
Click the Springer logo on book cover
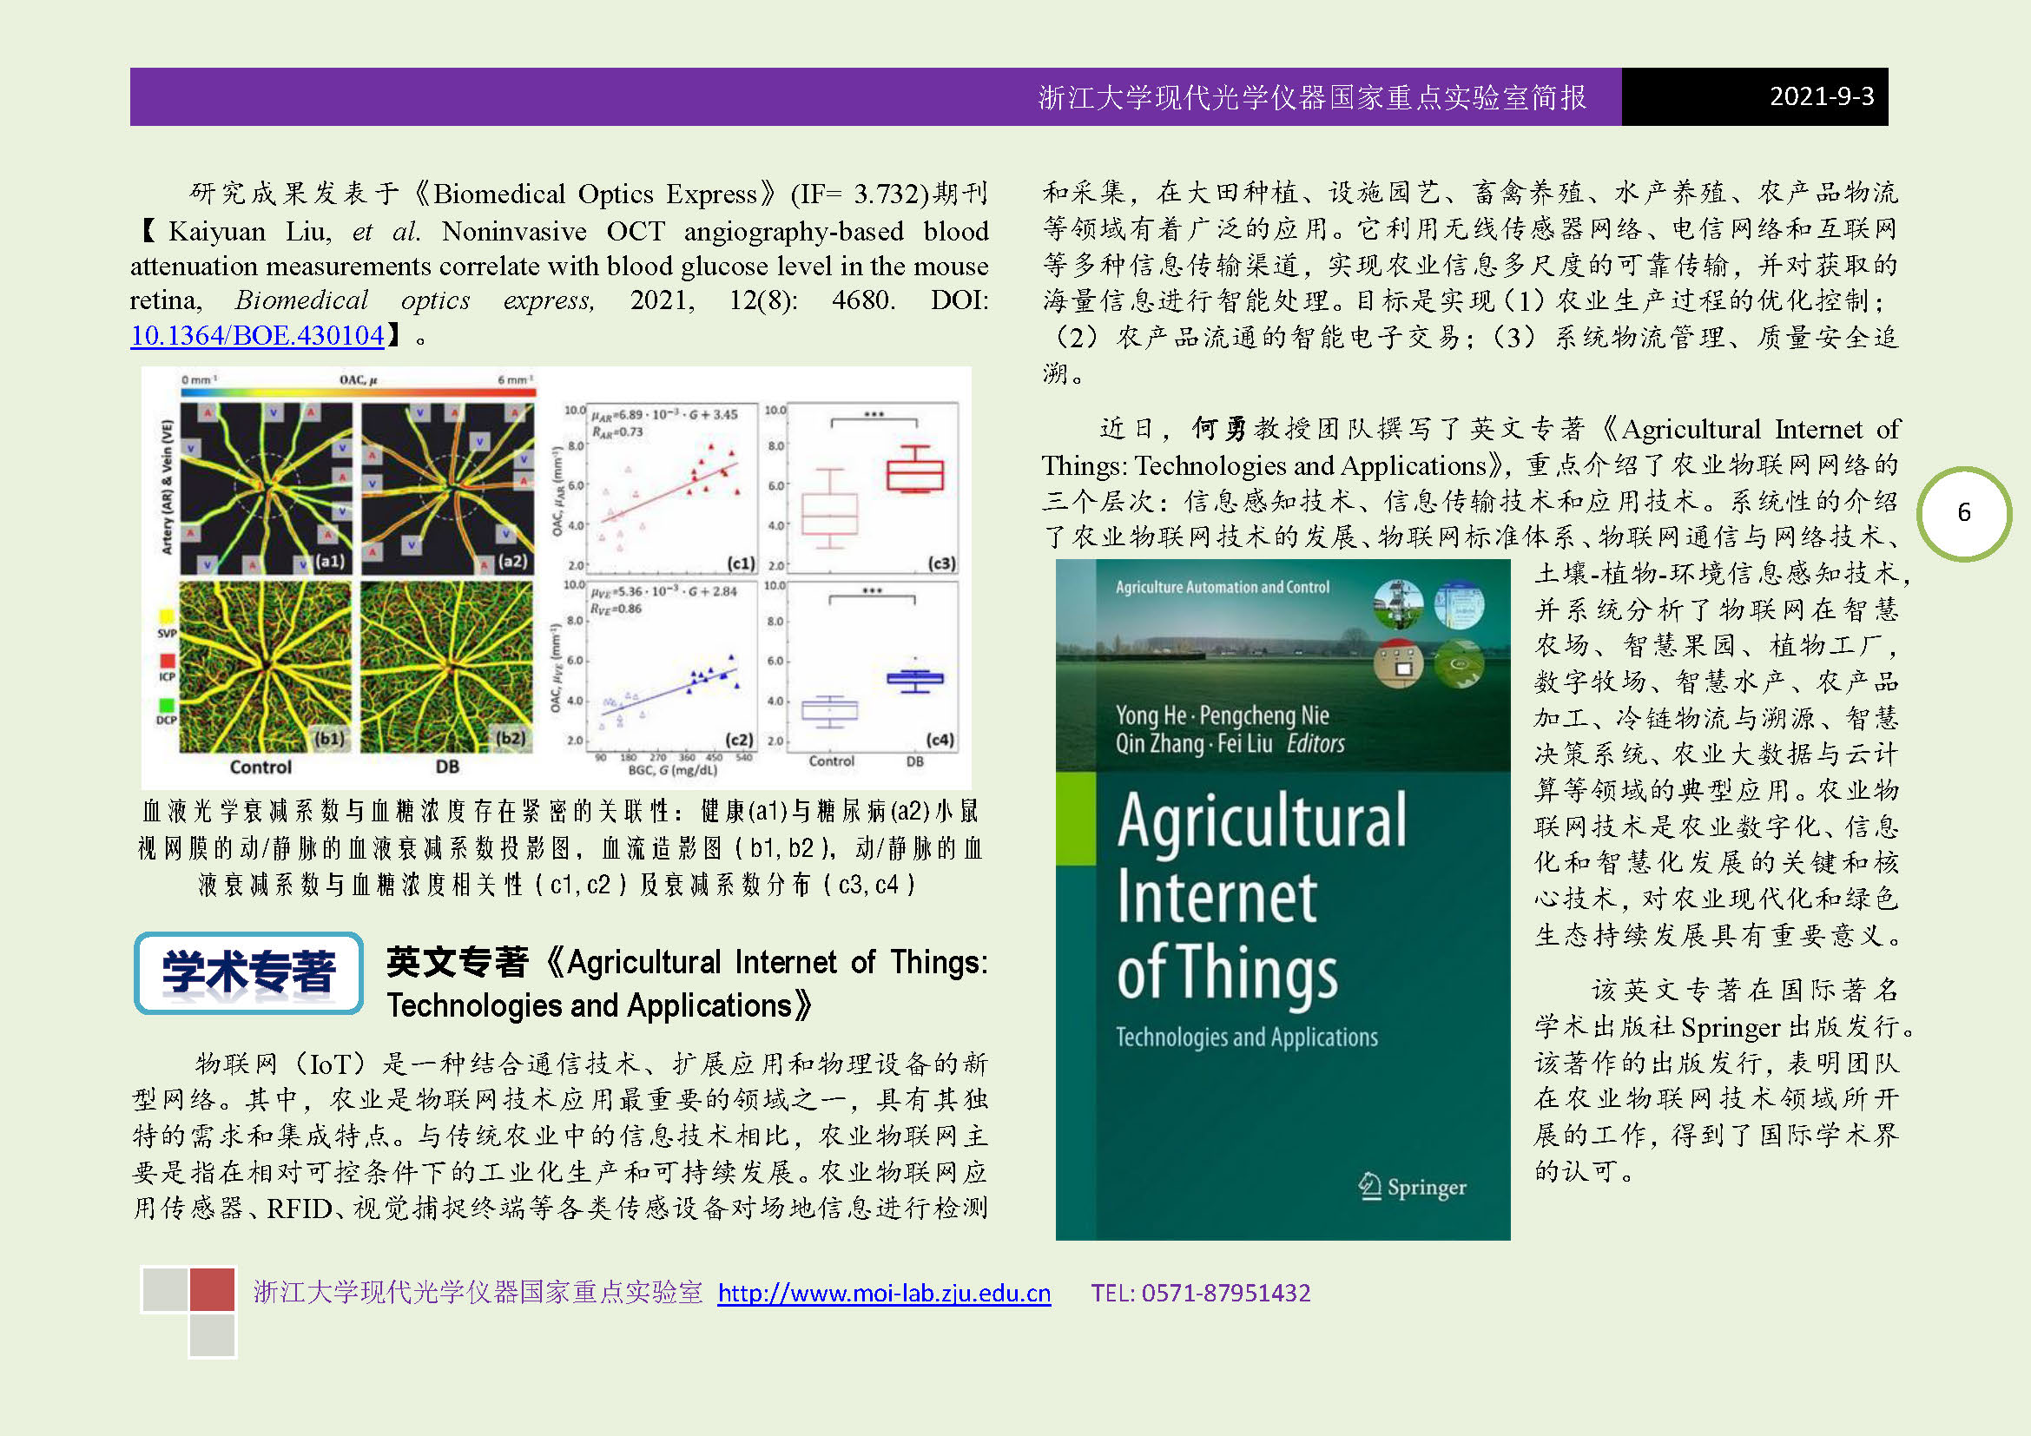point(1413,1187)
